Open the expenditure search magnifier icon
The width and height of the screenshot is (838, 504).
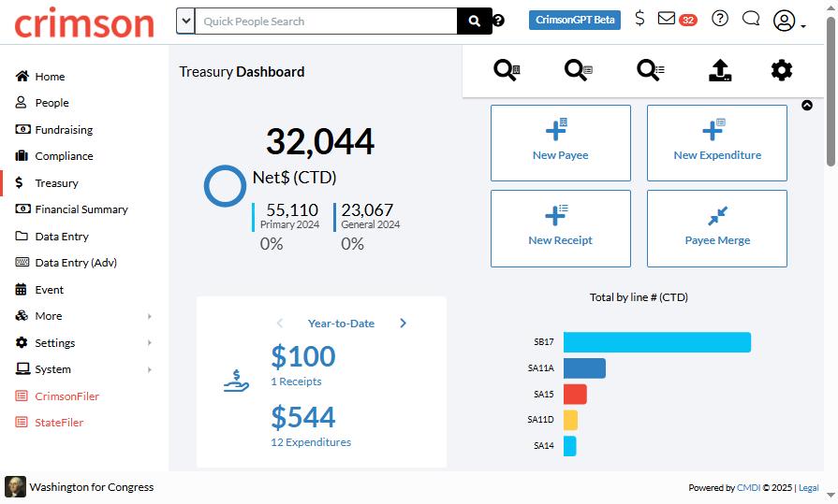pos(579,70)
